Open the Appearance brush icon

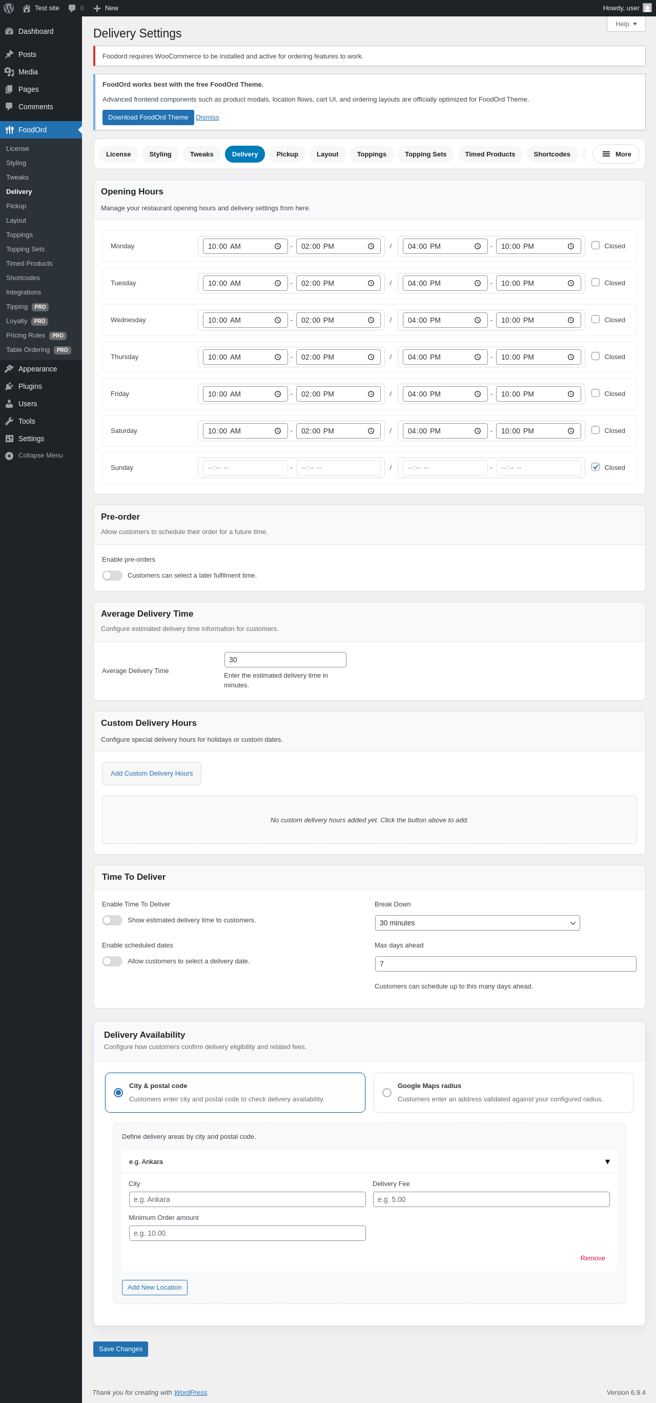point(9,369)
